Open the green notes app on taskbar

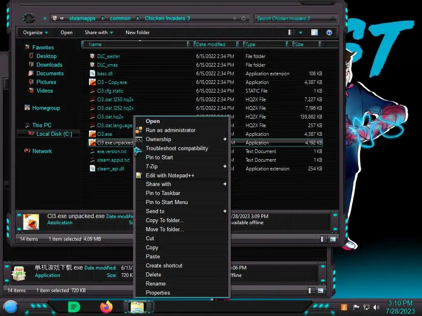pos(74,307)
